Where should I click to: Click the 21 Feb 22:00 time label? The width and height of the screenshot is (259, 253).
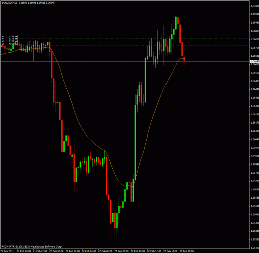(x=40, y=251)
